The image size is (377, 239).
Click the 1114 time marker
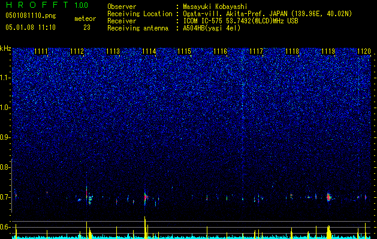[149, 51]
